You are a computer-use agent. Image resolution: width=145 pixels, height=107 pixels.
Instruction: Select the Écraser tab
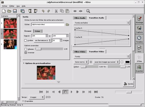tap(28, 31)
